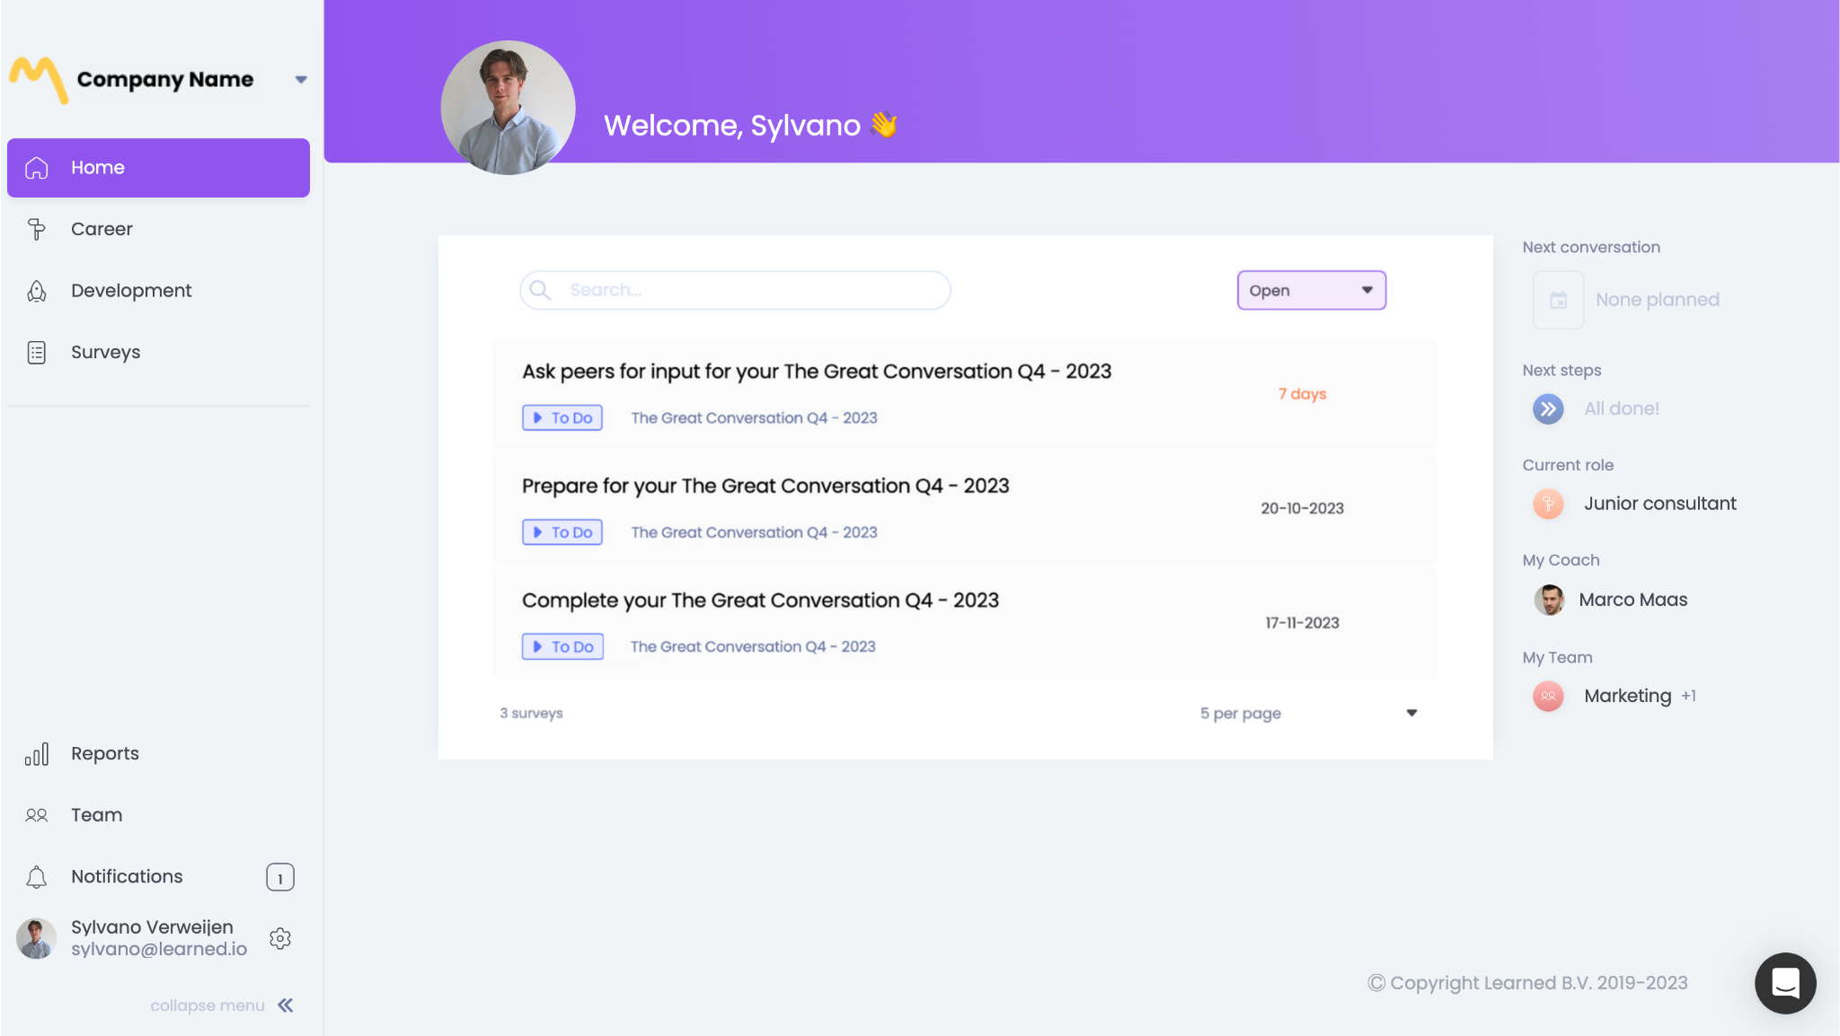Image resolution: width=1840 pixels, height=1036 pixels.
Task: Click the notification count badge
Action: tap(280, 877)
